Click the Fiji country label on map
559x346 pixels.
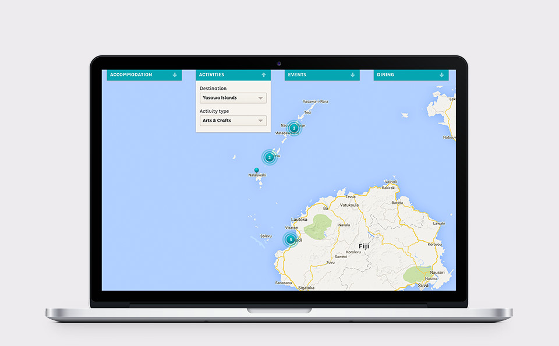pos(363,246)
